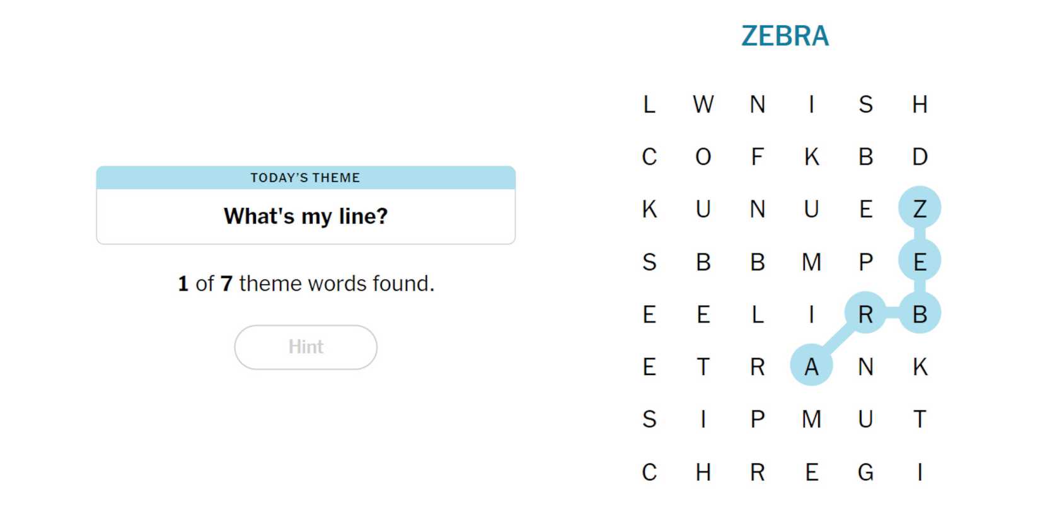
Task: Tap the C beside H in bottom row
Action: tap(649, 471)
